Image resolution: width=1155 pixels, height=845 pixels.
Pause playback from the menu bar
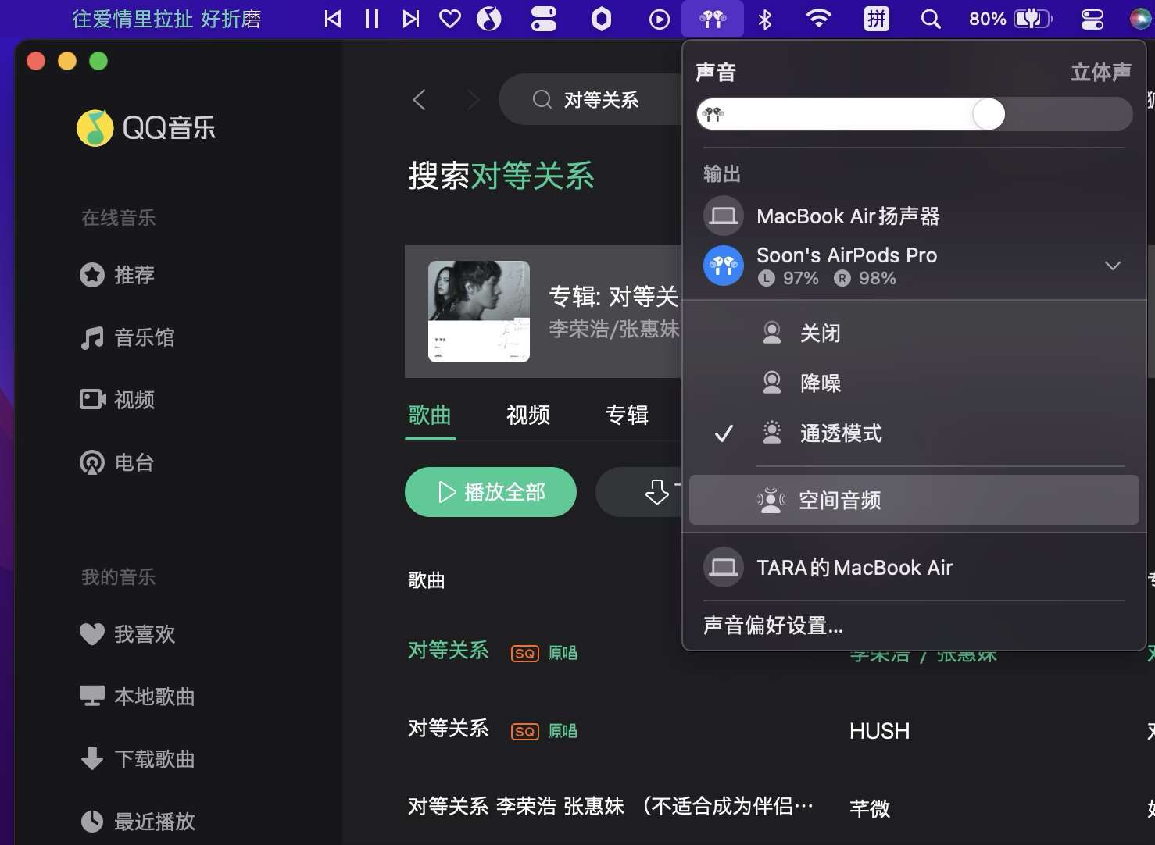(x=372, y=19)
